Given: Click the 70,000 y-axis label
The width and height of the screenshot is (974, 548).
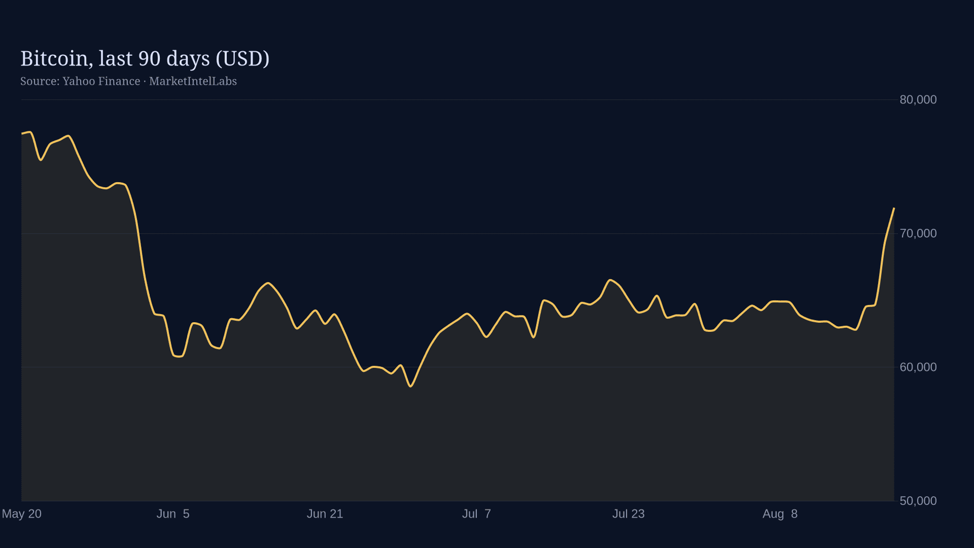Looking at the screenshot, I should coord(918,233).
